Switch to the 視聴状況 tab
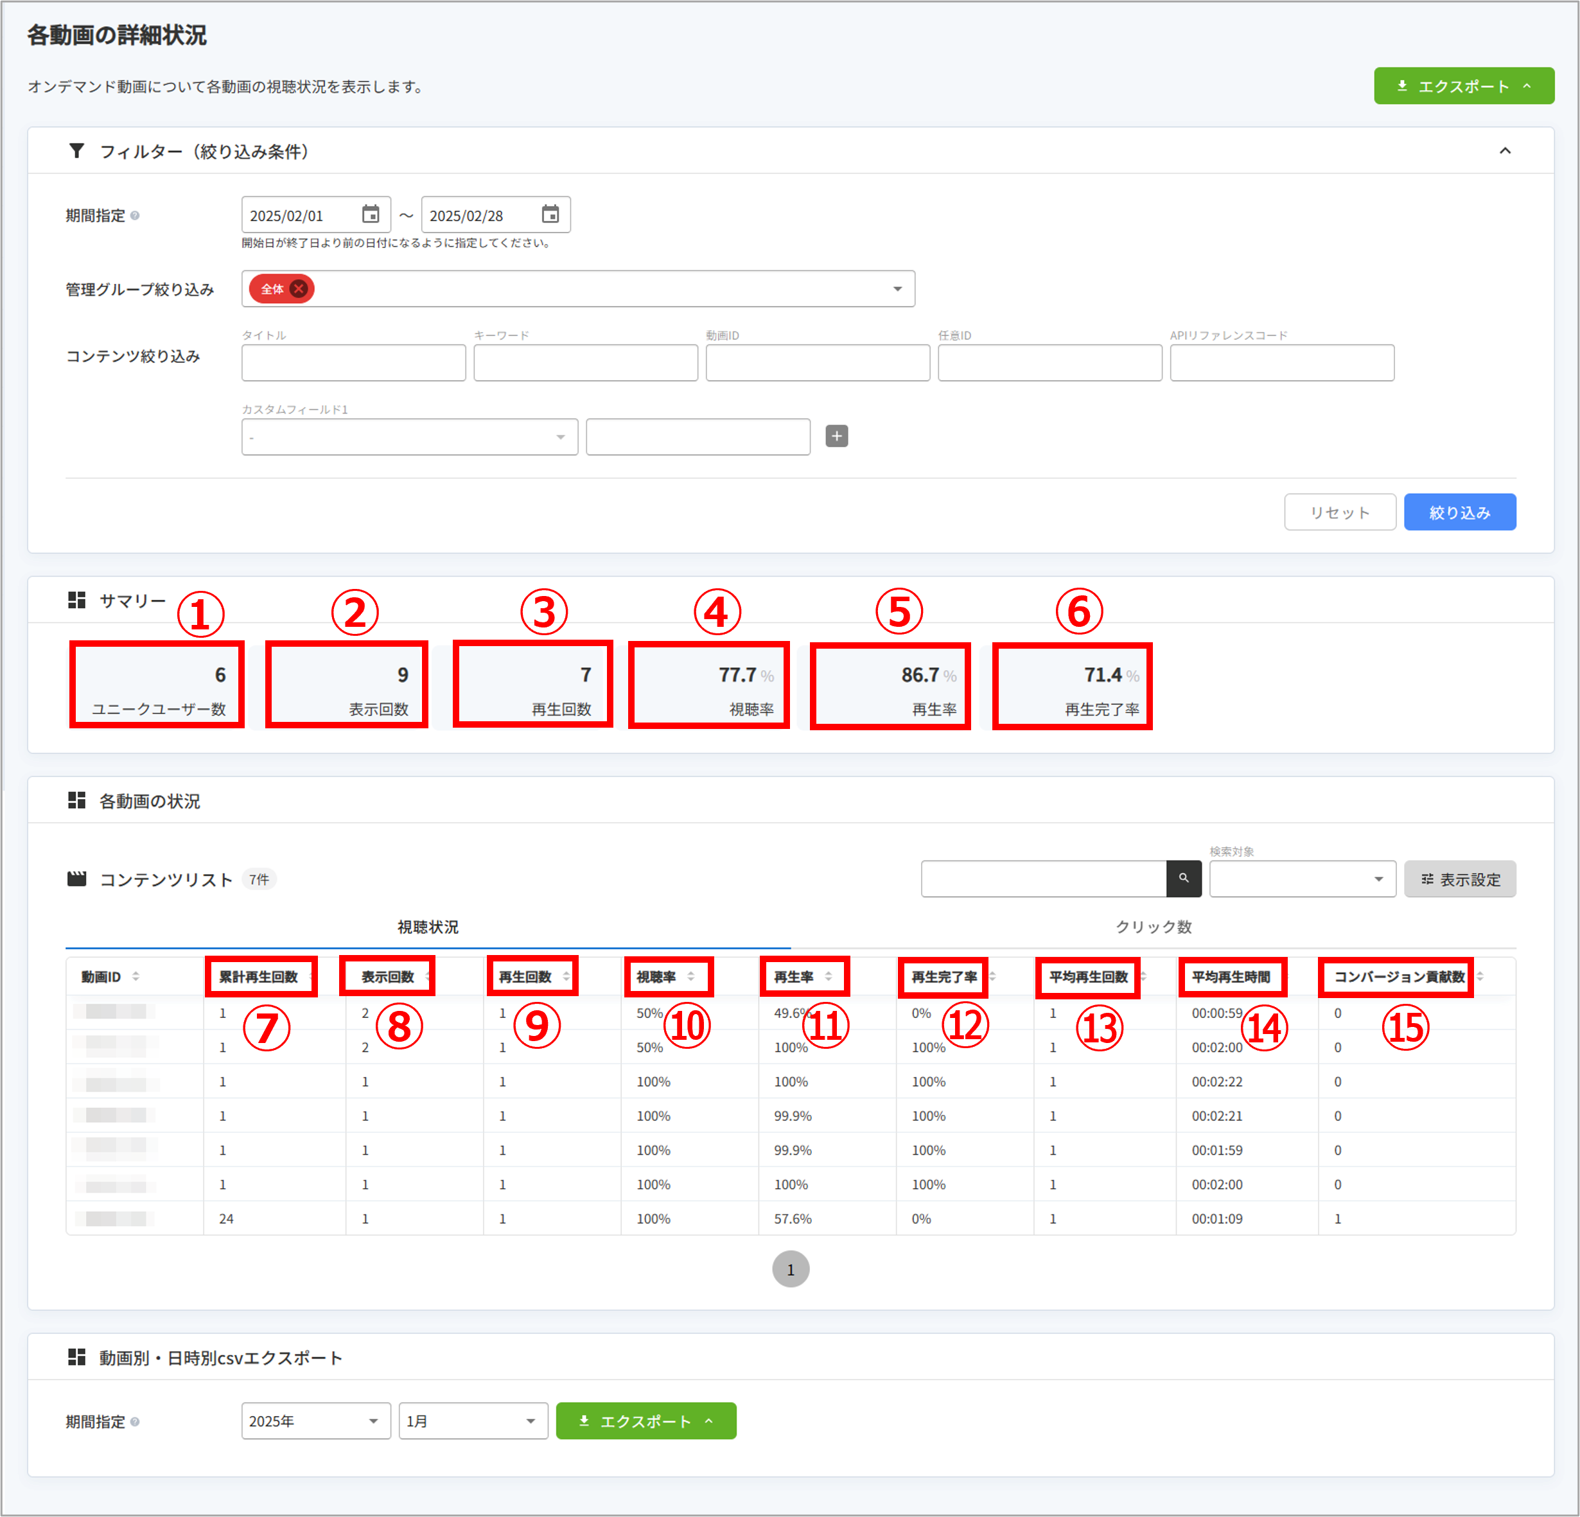The width and height of the screenshot is (1580, 1517). point(427,927)
